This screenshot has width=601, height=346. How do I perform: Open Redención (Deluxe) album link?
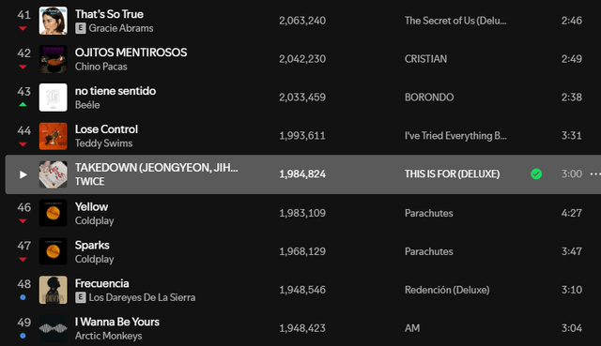(x=447, y=290)
